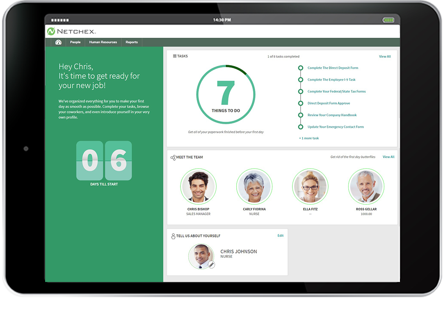Open Complete Your Federal/State Tax Forms

pos(336,91)
